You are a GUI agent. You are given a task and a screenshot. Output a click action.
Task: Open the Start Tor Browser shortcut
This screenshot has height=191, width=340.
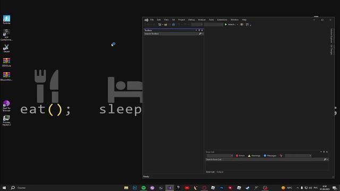[x=6, y=106]
